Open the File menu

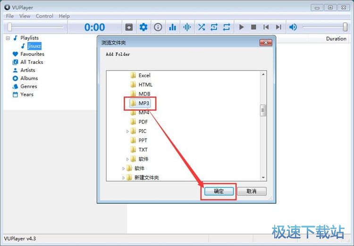tap(10, 16)
